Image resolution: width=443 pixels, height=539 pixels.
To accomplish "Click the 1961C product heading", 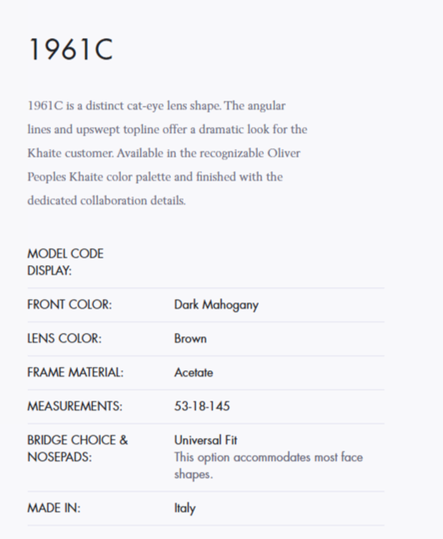I will (70, 50).
